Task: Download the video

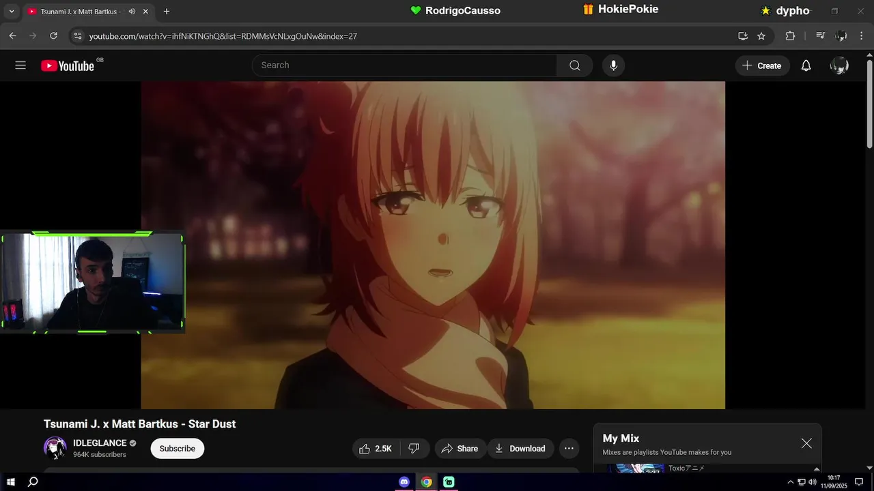Action: [x=520, y=449]
